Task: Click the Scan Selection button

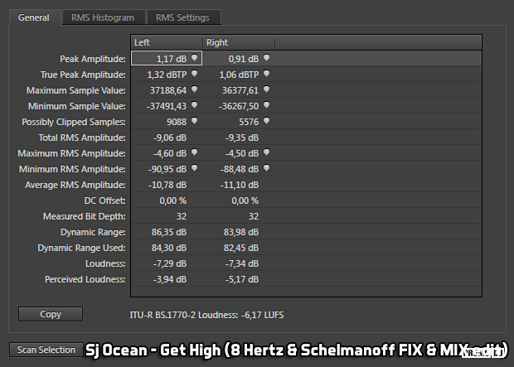Action: 46,350
